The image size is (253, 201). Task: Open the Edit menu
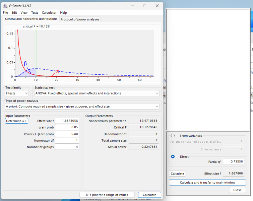pyautogui.click(x=14, y=13)
